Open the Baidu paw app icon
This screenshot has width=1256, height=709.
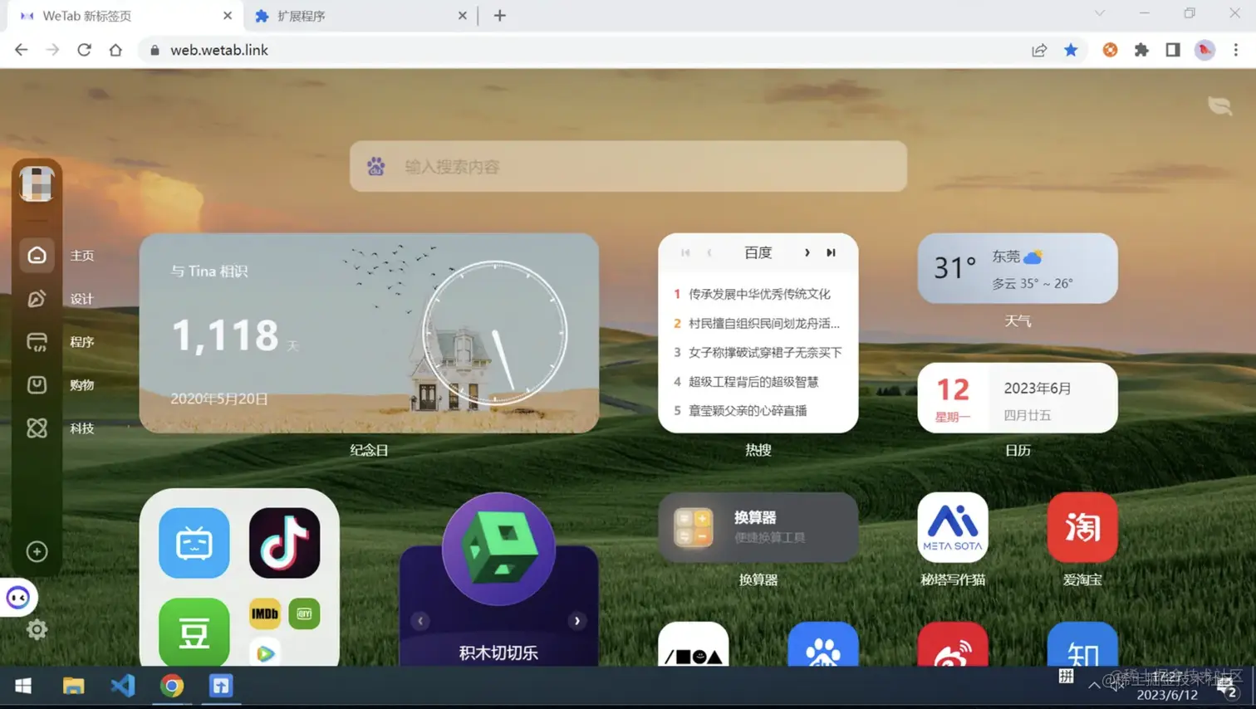point(823,644)
